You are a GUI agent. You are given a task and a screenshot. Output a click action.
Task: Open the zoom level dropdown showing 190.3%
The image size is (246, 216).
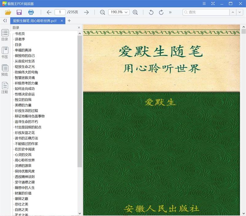118,12
